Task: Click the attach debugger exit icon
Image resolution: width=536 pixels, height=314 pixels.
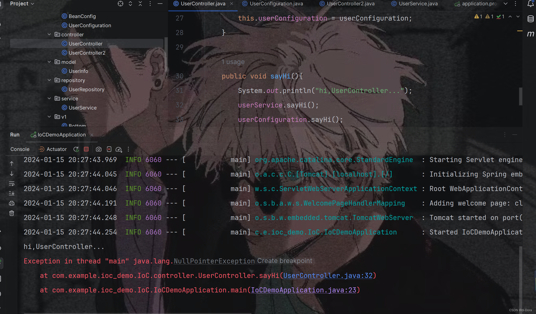Action: tap(109, 149)
